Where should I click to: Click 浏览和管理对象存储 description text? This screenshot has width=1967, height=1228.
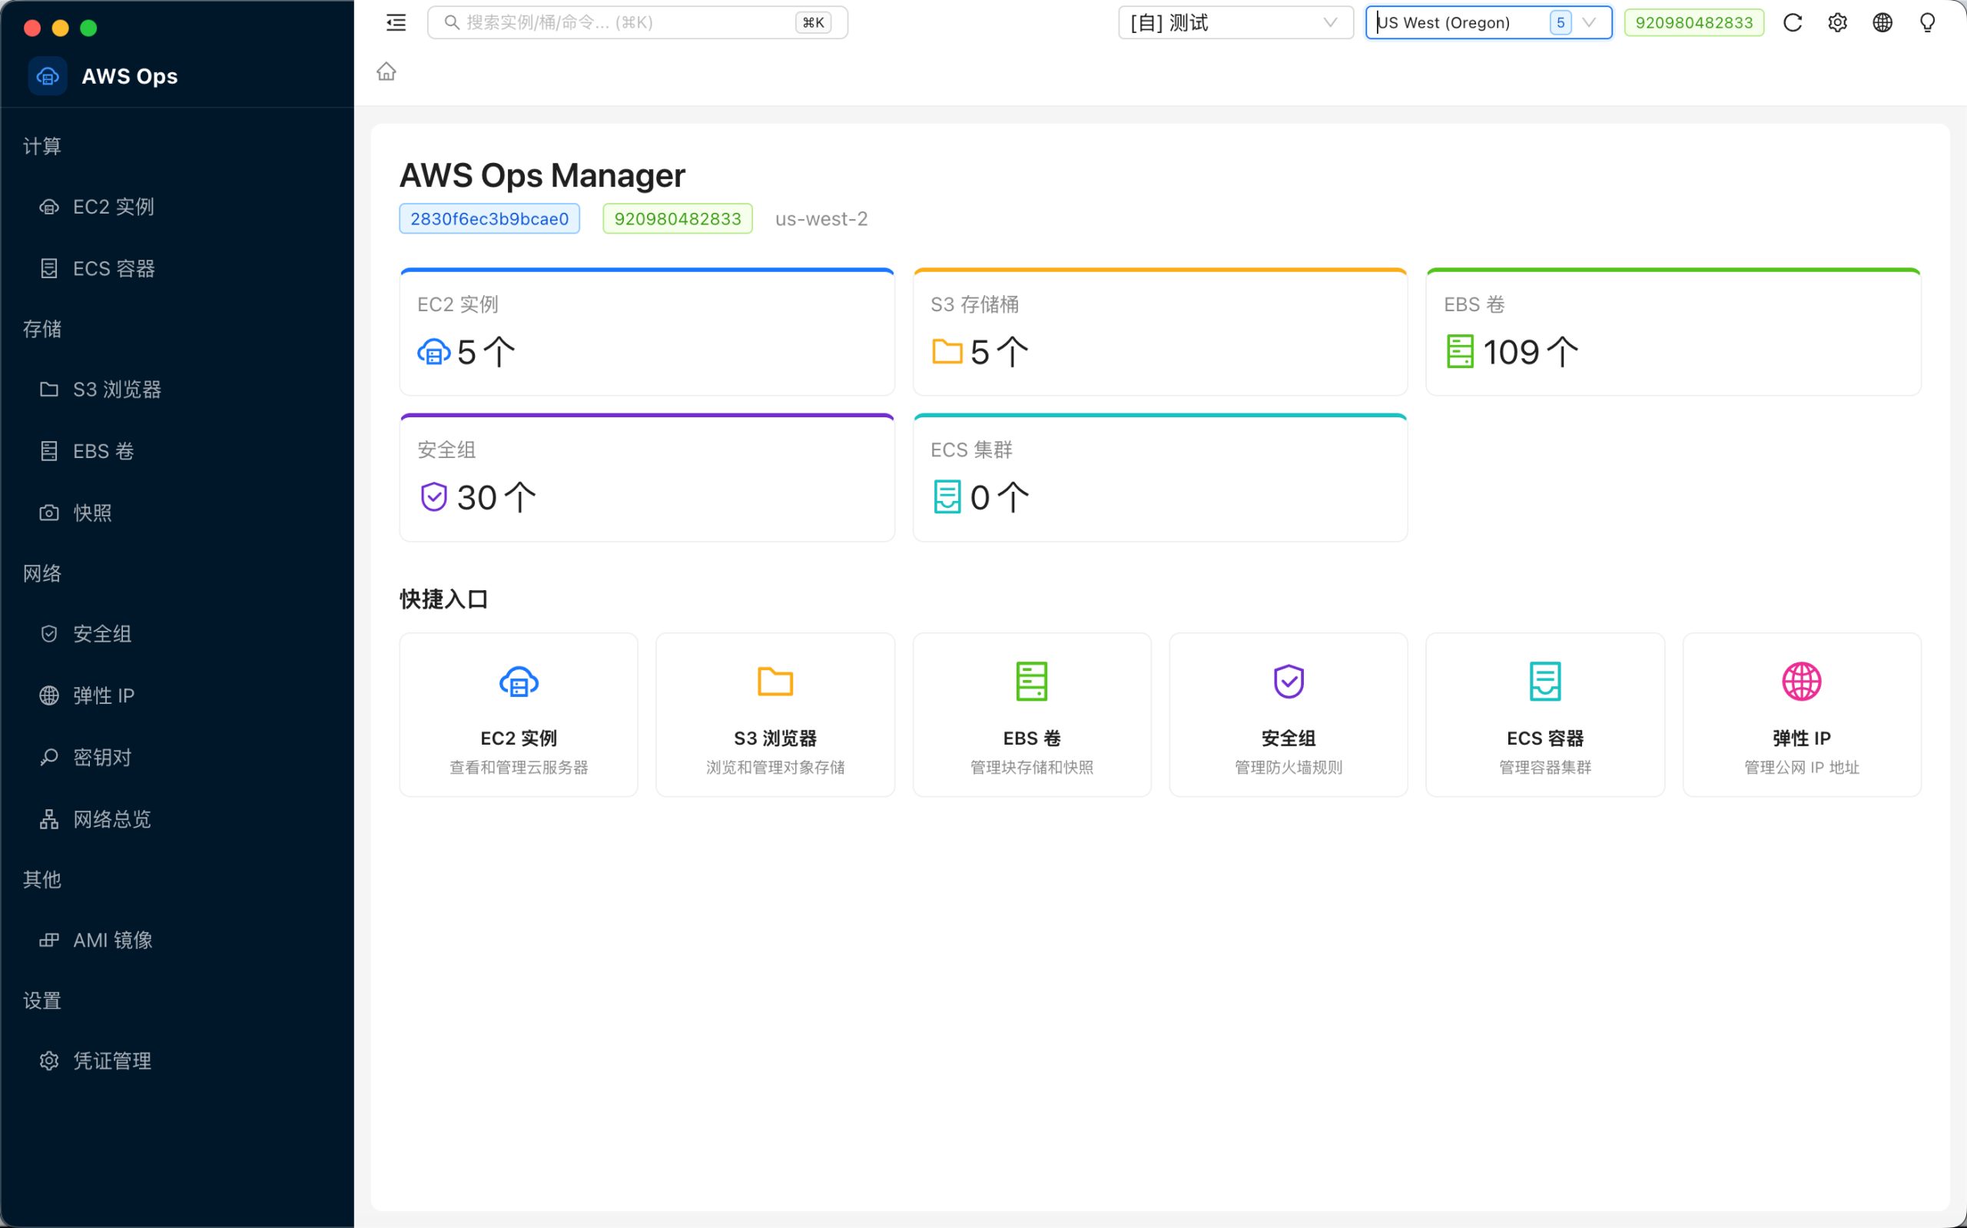coord(775,768)
